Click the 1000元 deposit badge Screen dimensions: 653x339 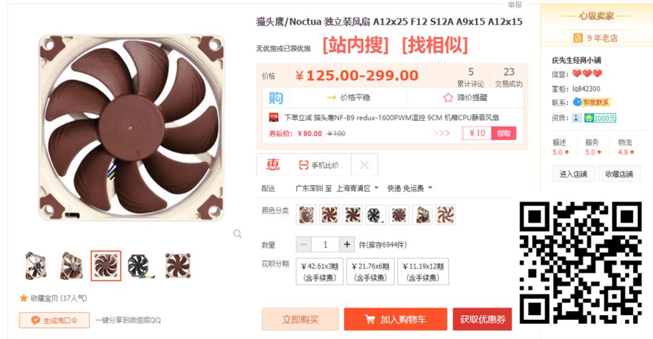[600, 118]
